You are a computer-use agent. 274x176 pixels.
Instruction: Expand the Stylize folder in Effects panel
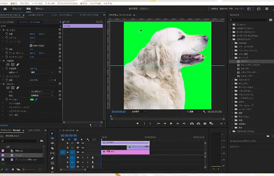tap(233, 79)
